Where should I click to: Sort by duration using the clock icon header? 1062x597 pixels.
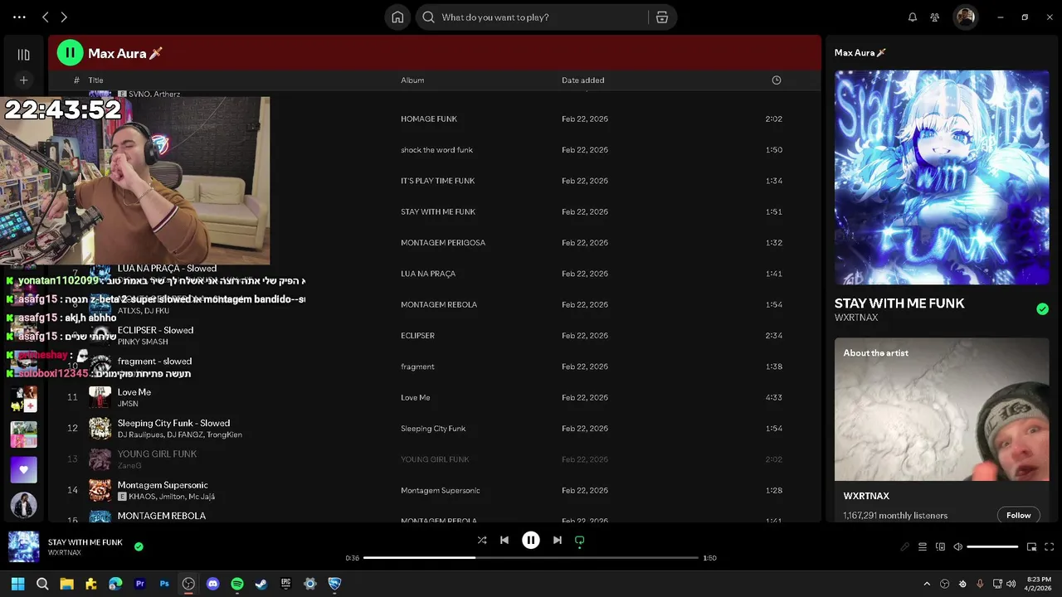[777, 80]
